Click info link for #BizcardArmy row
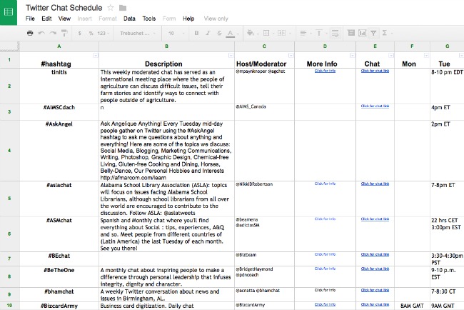Screen dimensions: 464x310 [x=325, y=304]
